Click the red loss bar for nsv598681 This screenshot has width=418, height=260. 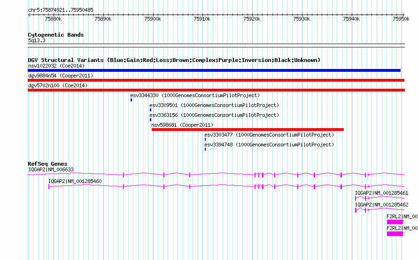248,130
